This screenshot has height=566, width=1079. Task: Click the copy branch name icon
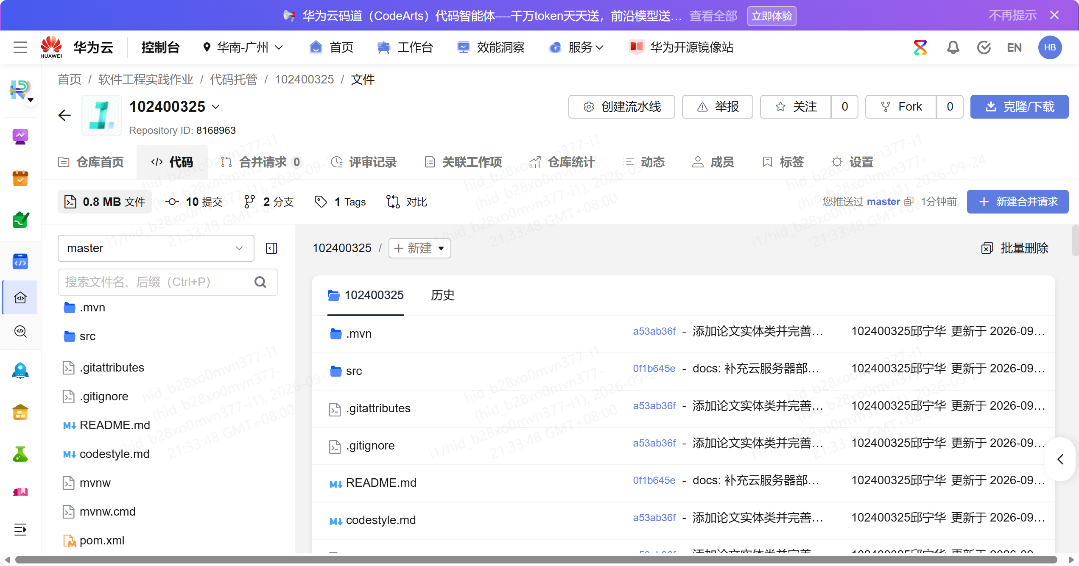tap(908, 202)
